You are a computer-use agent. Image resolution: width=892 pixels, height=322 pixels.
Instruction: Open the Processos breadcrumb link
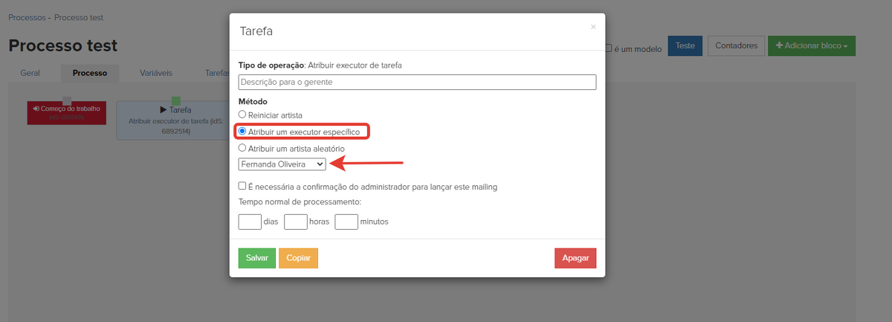(x=26, y=16)
